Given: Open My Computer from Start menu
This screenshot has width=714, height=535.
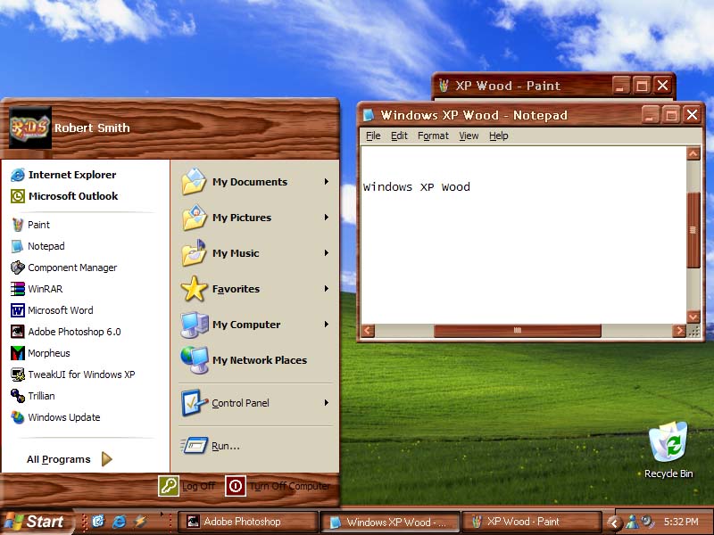Looking at the screenshot, I should coord(255,325).
